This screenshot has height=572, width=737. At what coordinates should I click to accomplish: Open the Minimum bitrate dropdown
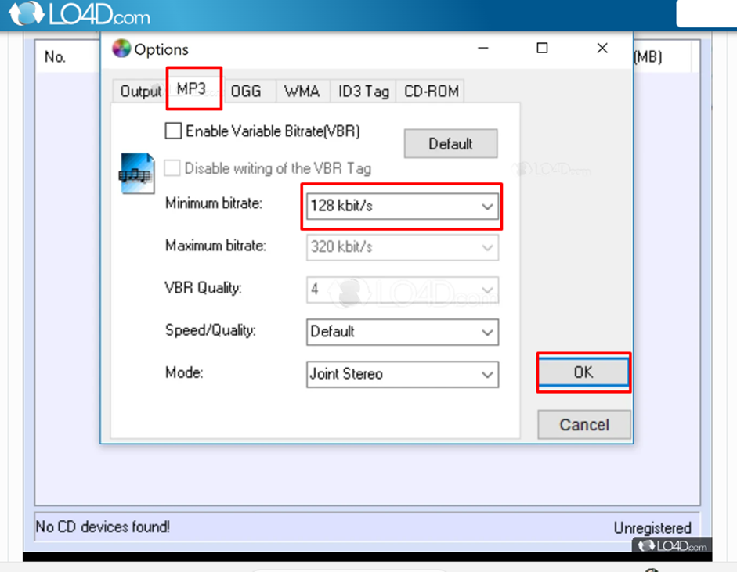[402, 207]
